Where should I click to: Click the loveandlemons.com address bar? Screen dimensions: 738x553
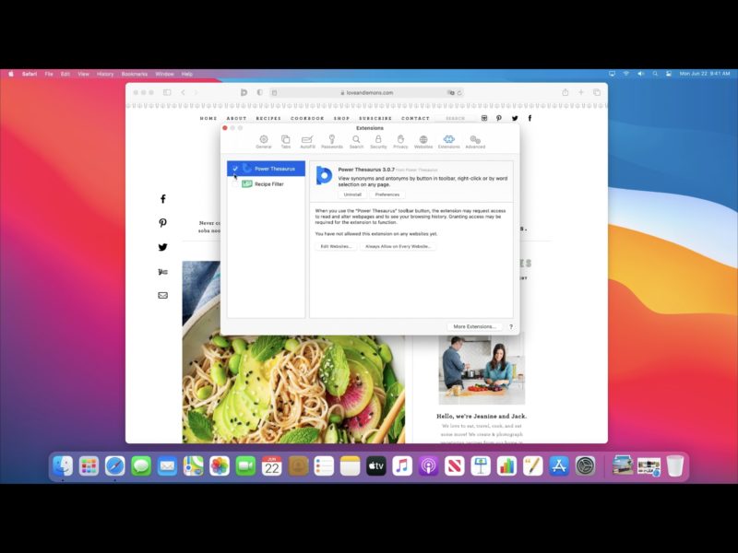[367, 93]
